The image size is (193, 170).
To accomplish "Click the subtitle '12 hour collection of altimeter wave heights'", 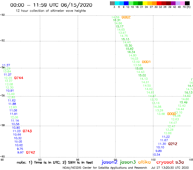I will click(51, 11).
